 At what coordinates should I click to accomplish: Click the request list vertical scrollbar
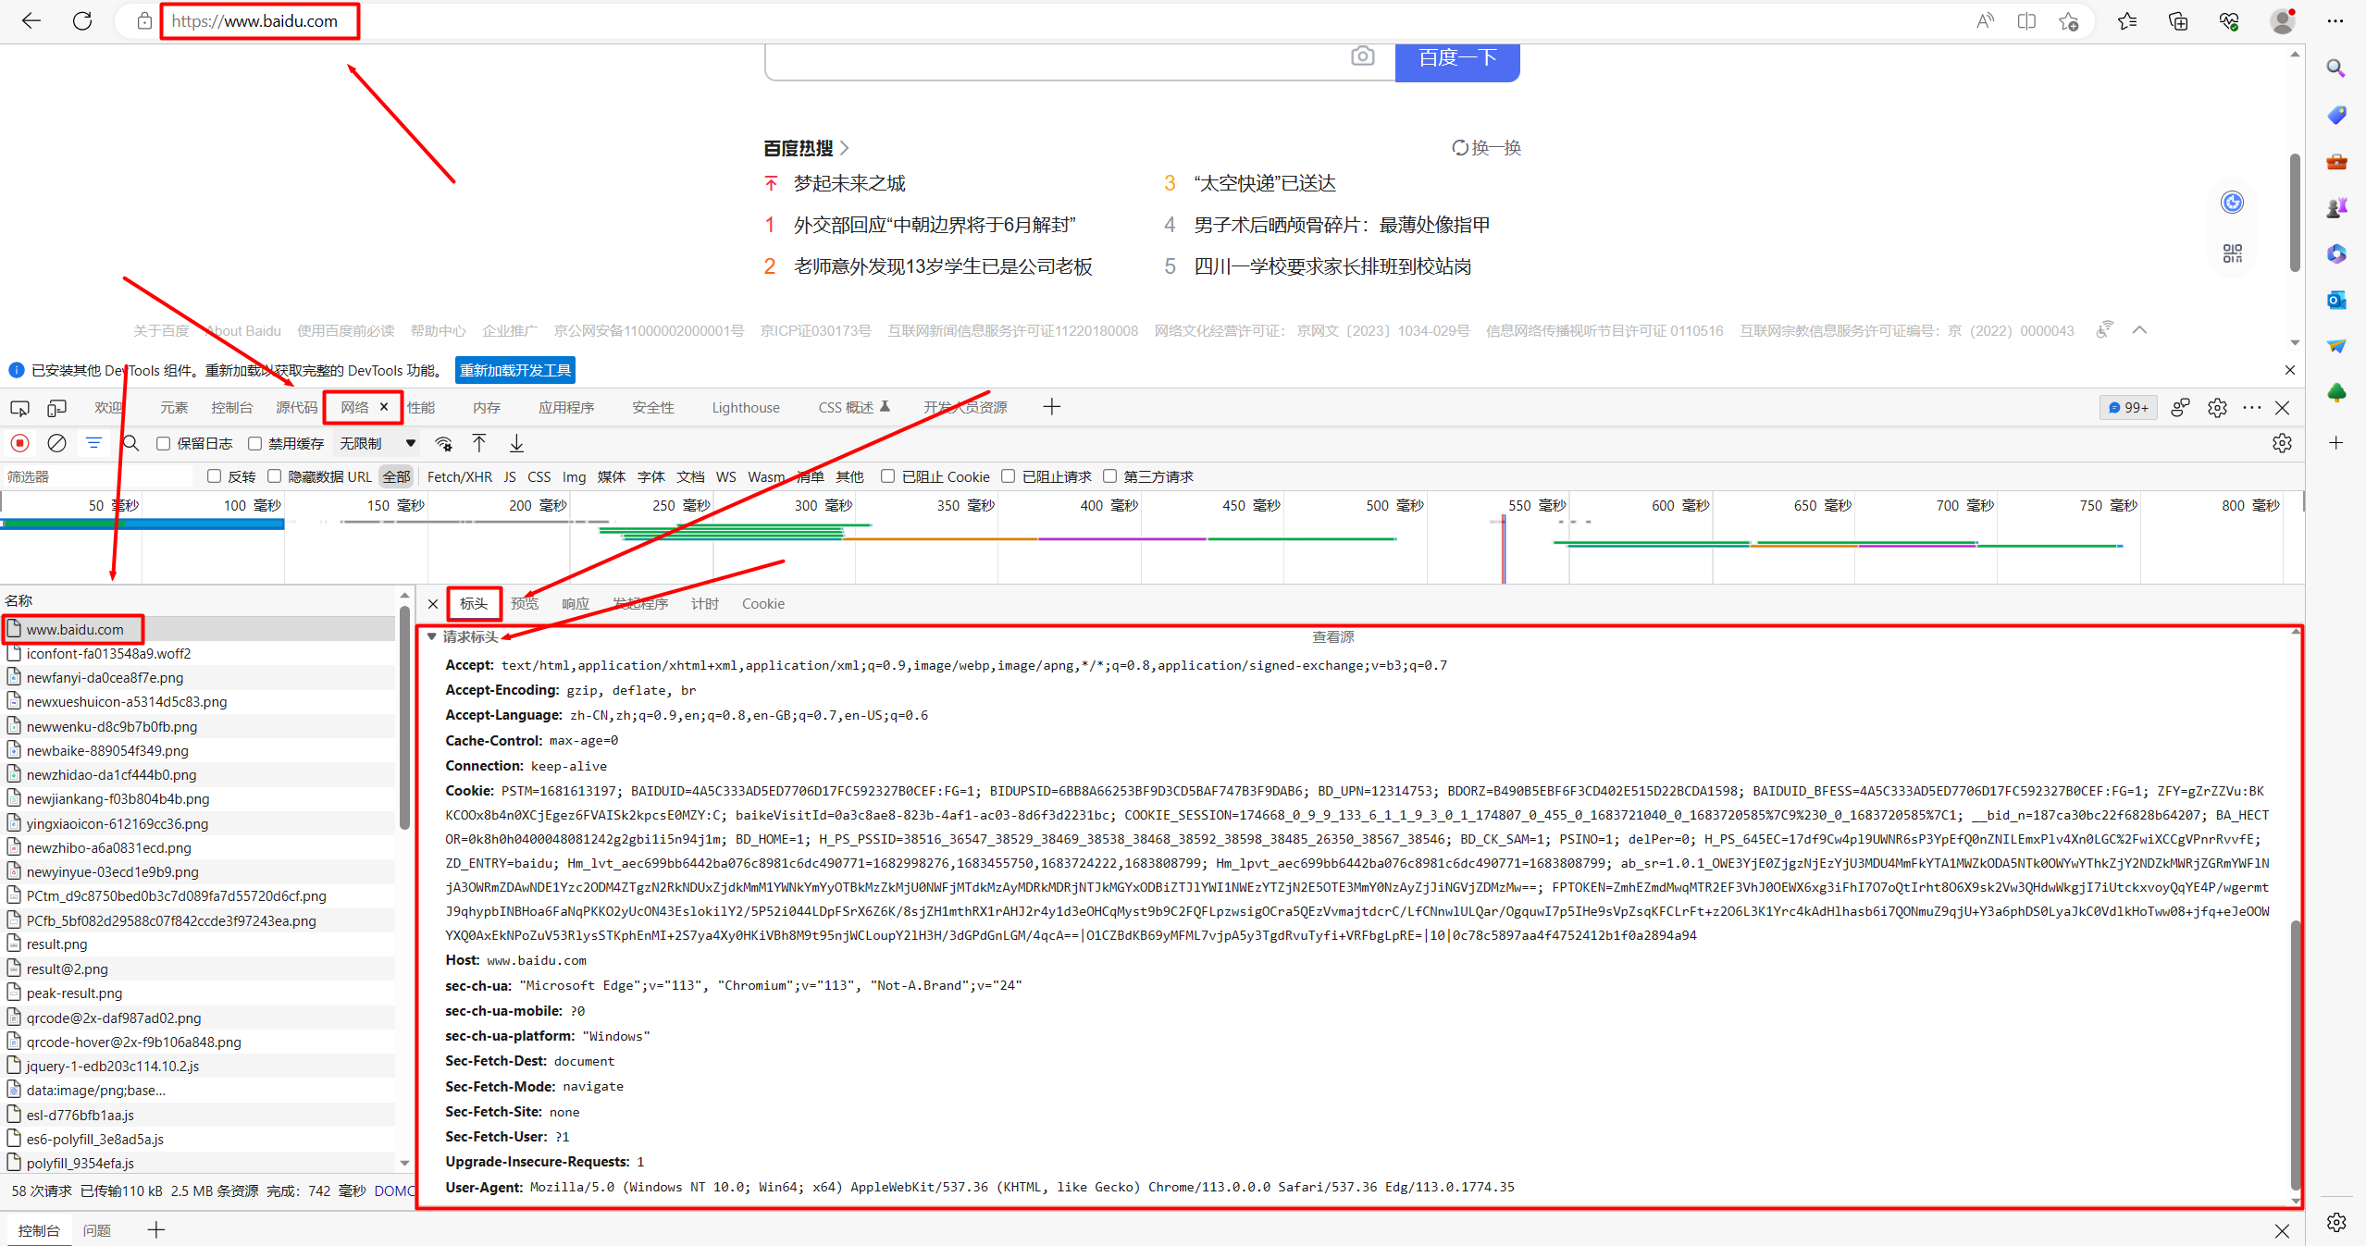pyautogui.click(x=404, y=717)
